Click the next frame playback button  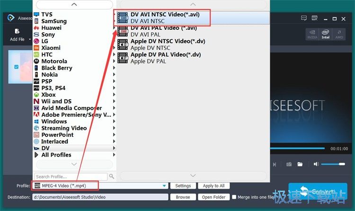[275, 164]
